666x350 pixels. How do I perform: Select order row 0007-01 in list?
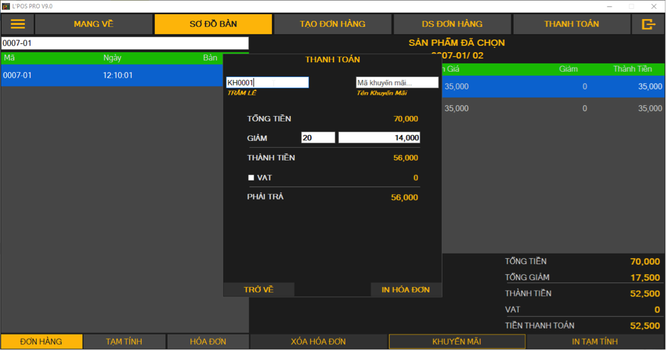coord(111,76)
